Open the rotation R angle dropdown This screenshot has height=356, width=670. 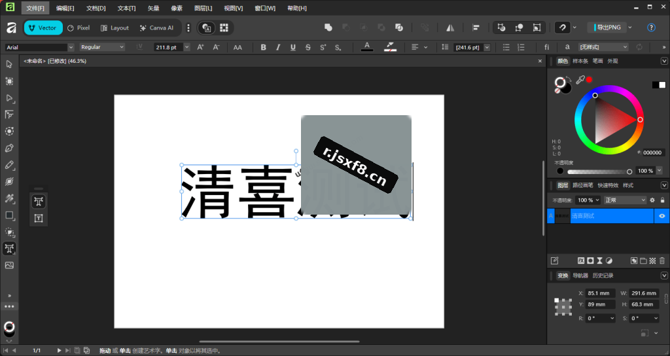(612, 318)
